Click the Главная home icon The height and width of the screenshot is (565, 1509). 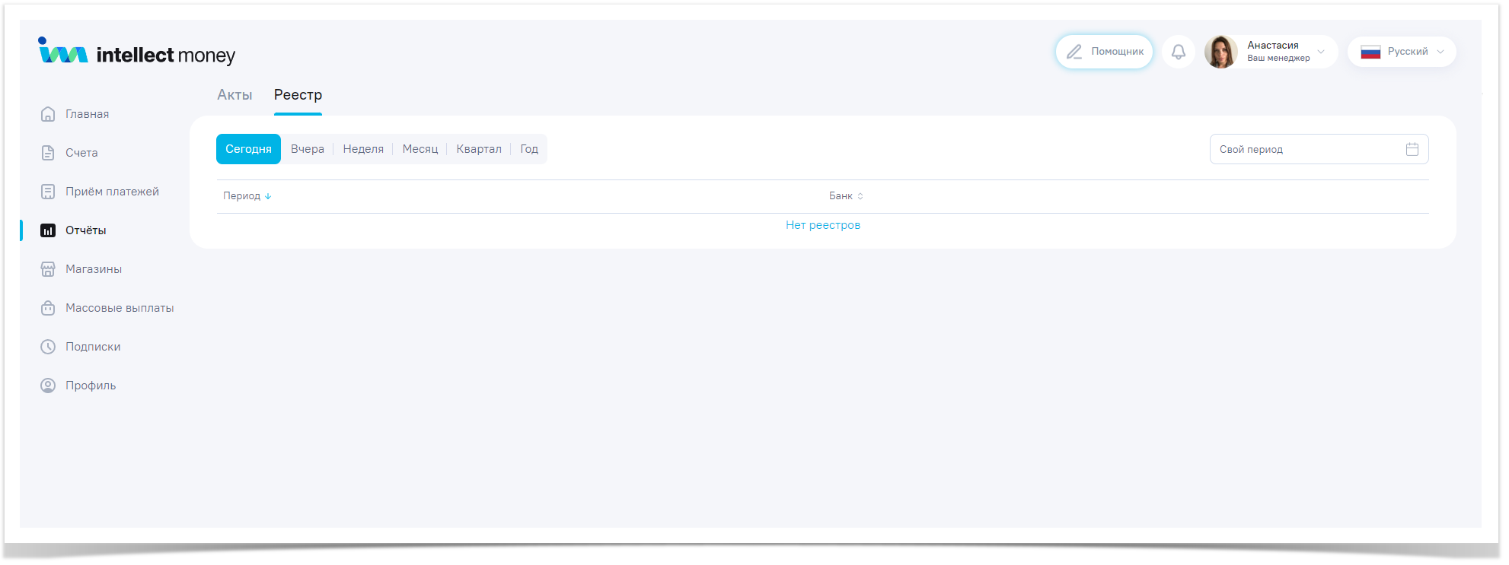pos(48,114)
